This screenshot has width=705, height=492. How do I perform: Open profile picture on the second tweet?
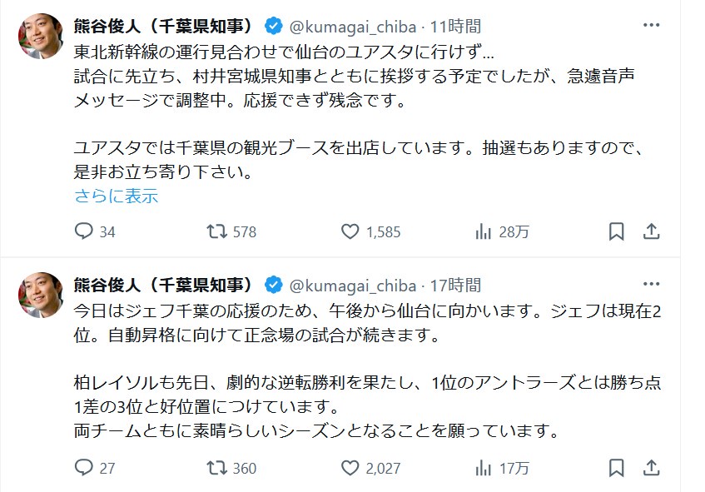click(41, 295)
